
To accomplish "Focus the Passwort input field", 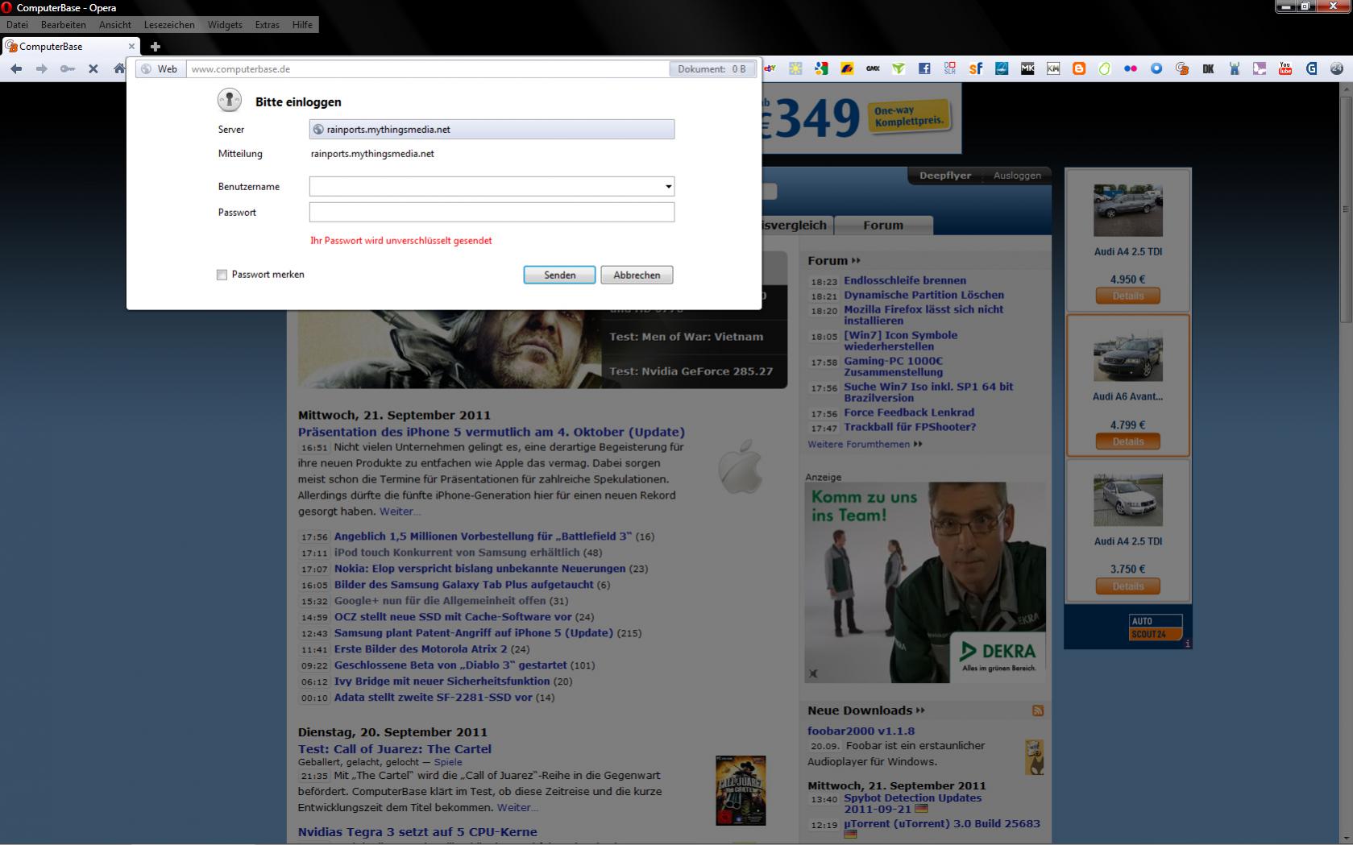I will [x=492, y=212].
